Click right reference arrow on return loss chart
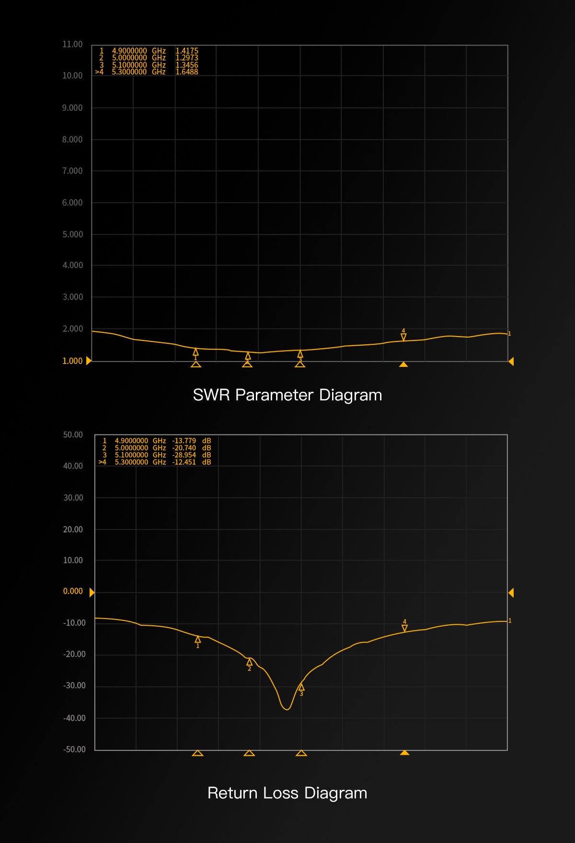575x843 pixels. [x=511, y=593]
